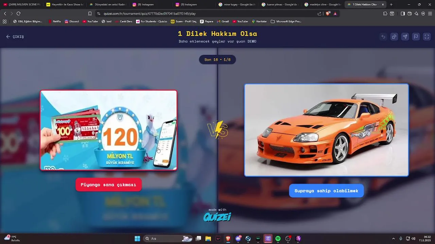Switch to 'Hayrettin ile Kaos Show' tab
This screenshot has width=435, height=244.
click(x=65, y=4)
